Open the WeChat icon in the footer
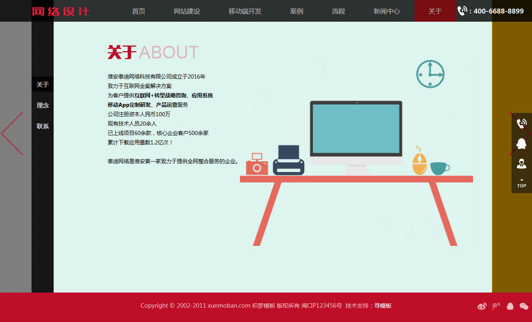Viewport: 532px width, 322px height. click(524, 306)
